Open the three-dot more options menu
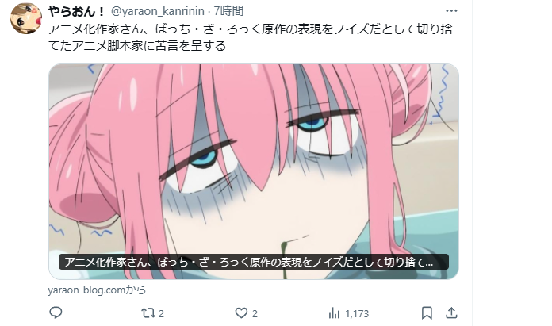Screen dimensions: 552x326 451,11
